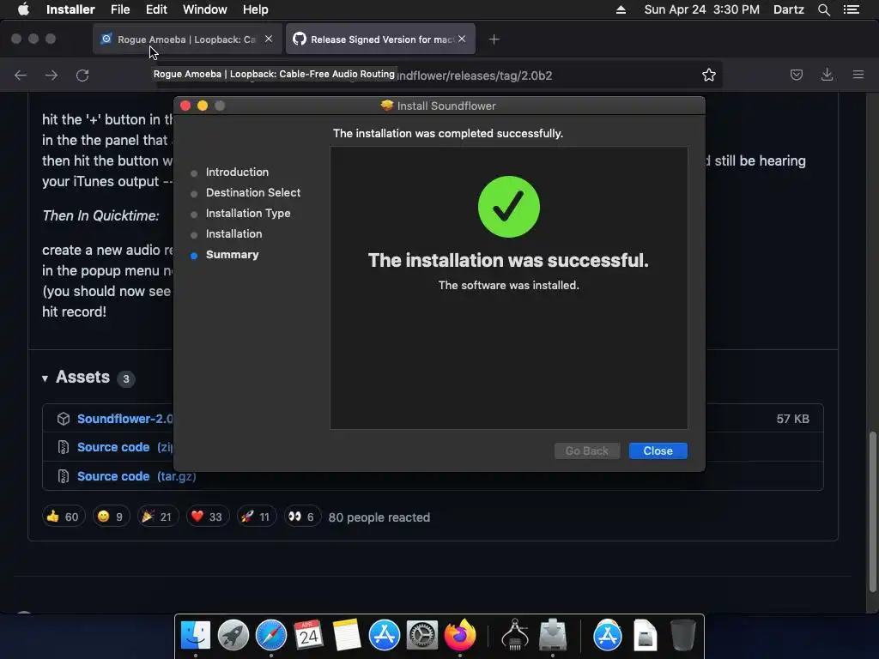Click the browser page vertical scrollbar
This screenshot has height=659, width=879.
click(872, 511)
